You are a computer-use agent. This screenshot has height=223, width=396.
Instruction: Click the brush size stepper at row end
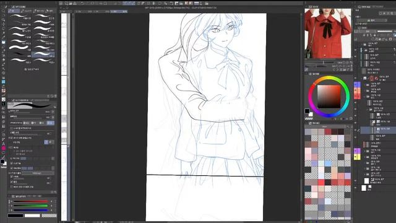pos(53,111)
